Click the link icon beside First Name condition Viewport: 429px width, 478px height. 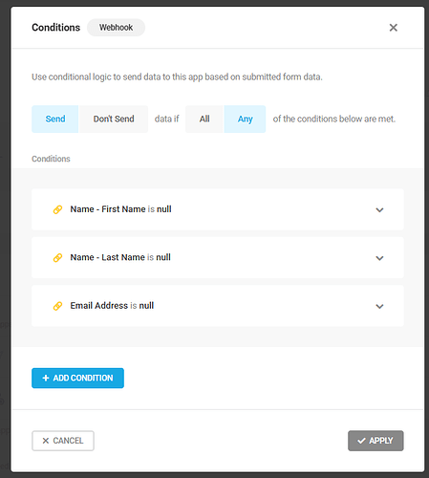(x=57, y=209)
